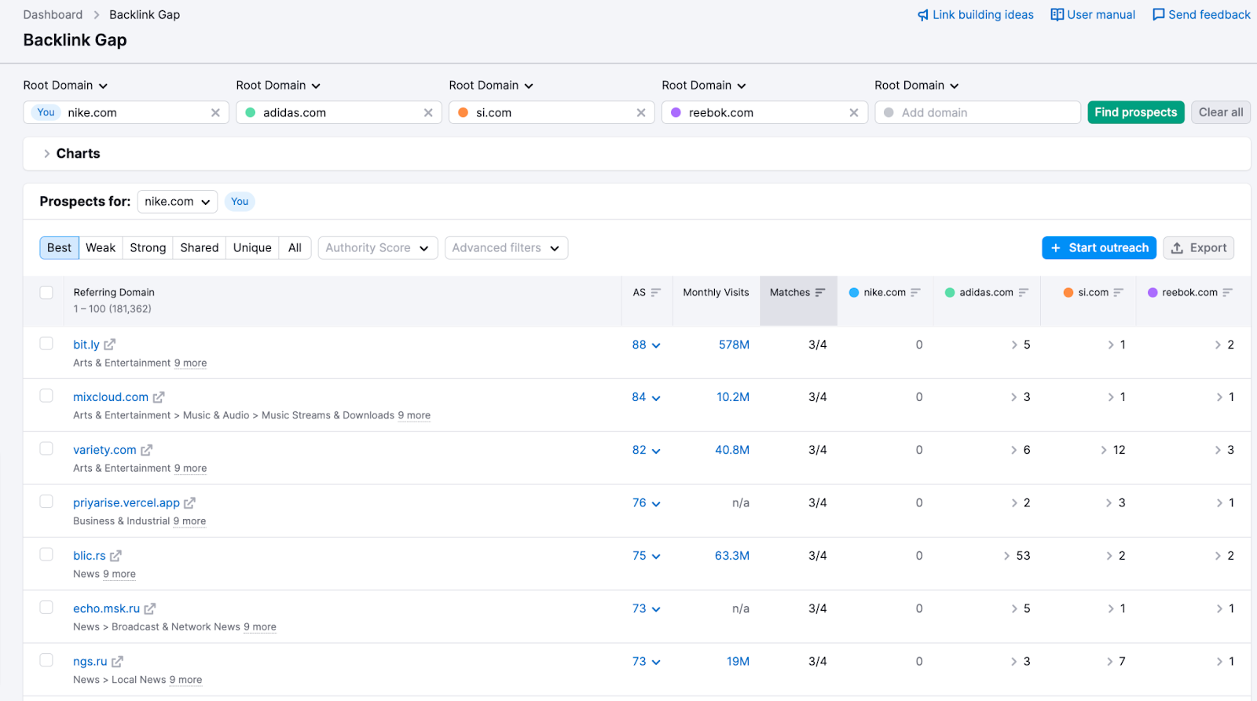Click the Link building ideas megaphone icon
This screenshot has height=701, width=1257.
(923, 15)
